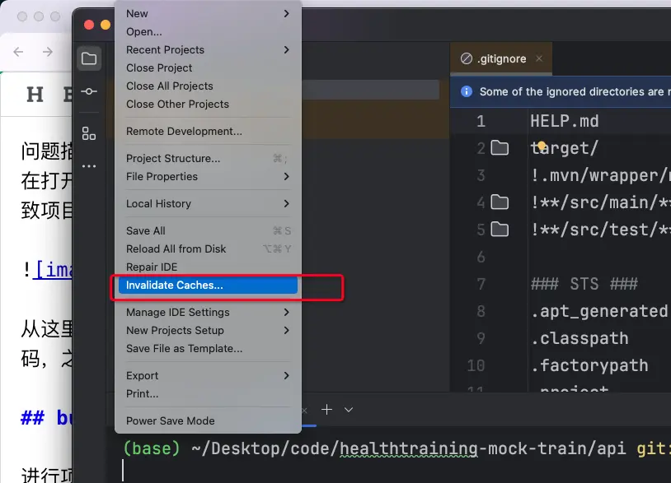Open Project Structure...
Viewport: 671px width, 483px height.
point(208,159)
